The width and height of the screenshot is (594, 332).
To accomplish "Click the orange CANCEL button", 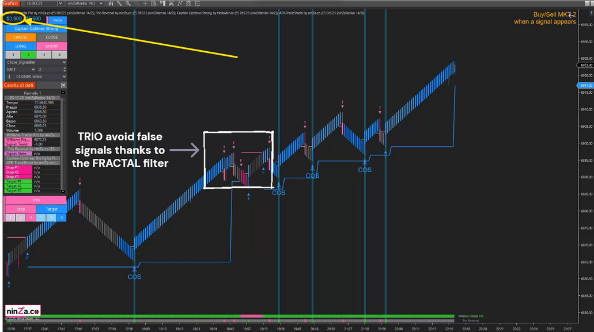I will (20, 37).
